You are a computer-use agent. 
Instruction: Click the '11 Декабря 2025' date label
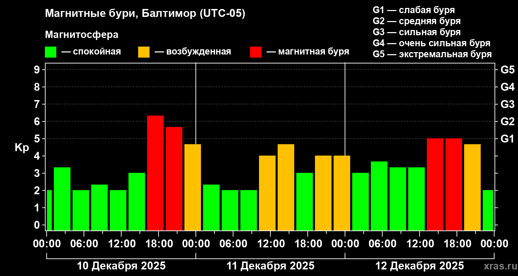tap(270, 266)
